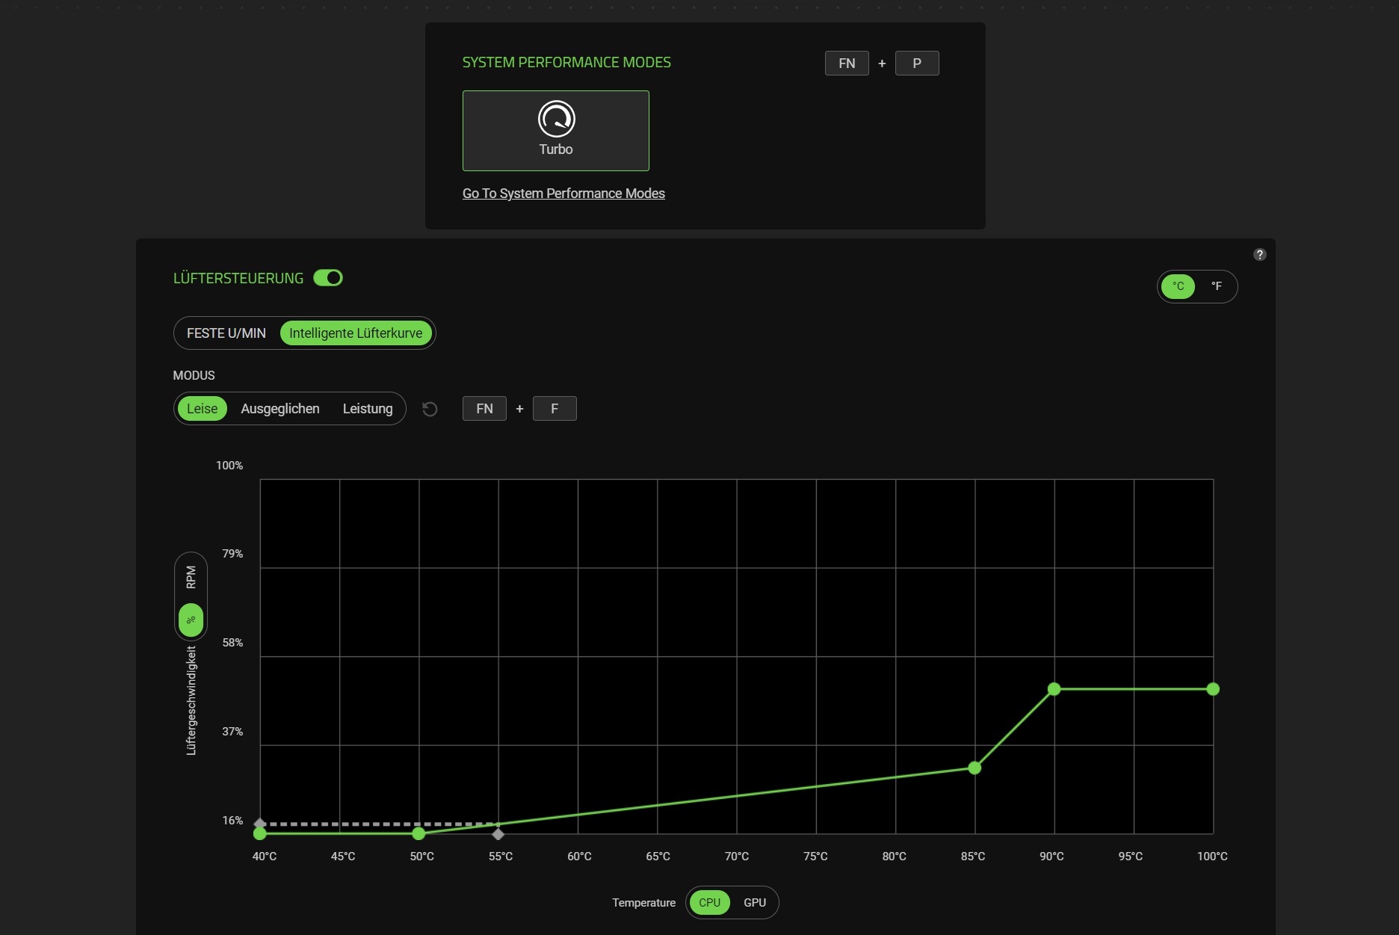Click the fan curve point at 85°C
1399x935 pixels.
click(975, 768)
